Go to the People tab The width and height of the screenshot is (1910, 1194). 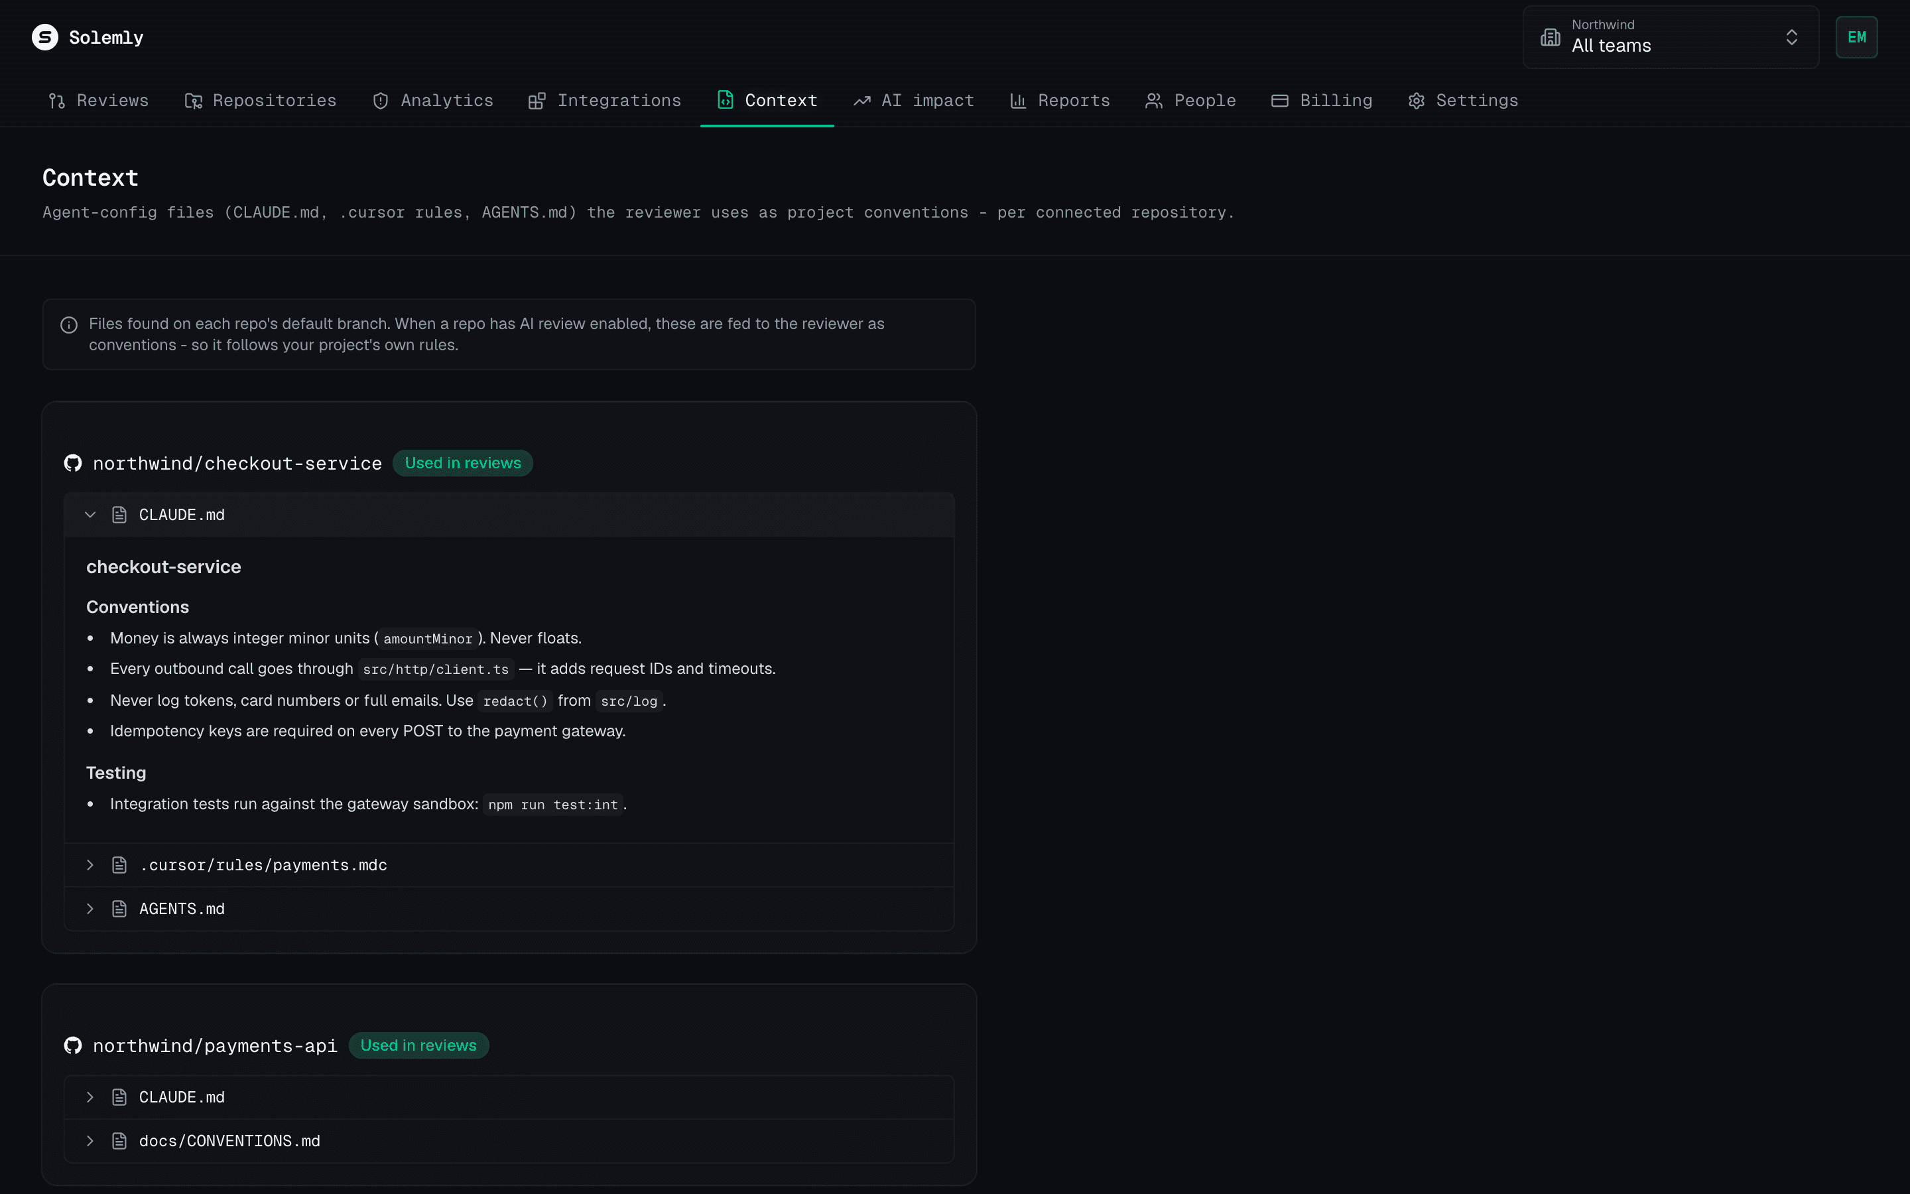(1191, 100)
